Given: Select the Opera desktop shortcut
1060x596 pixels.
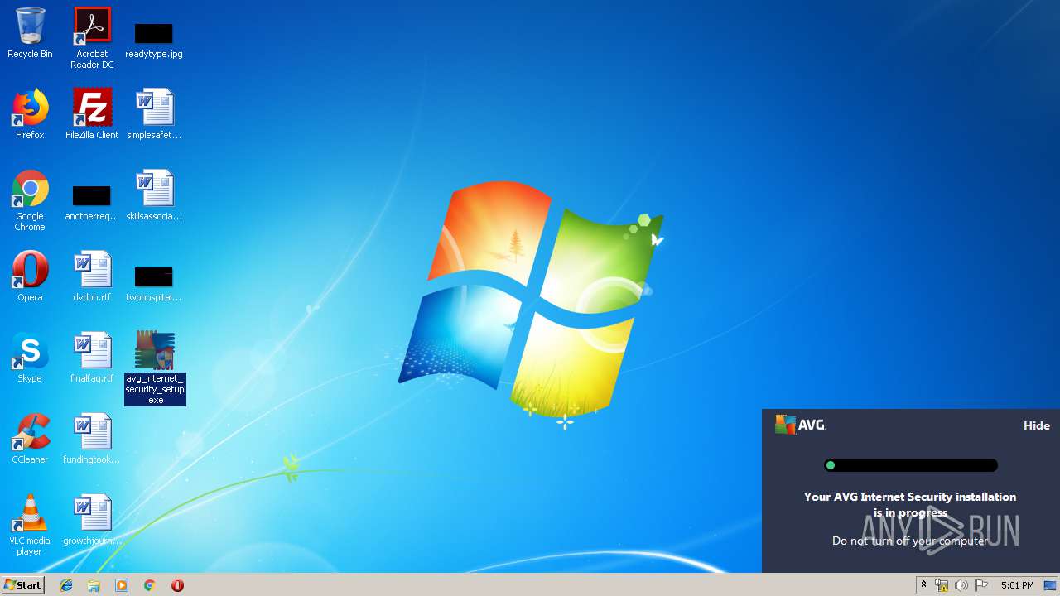Looking at the screenshot, I should tap(30, 276).
